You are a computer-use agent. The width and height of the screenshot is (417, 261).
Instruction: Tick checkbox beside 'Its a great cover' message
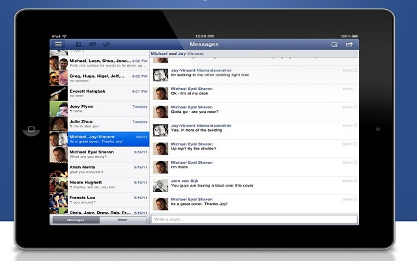[356, 199]
